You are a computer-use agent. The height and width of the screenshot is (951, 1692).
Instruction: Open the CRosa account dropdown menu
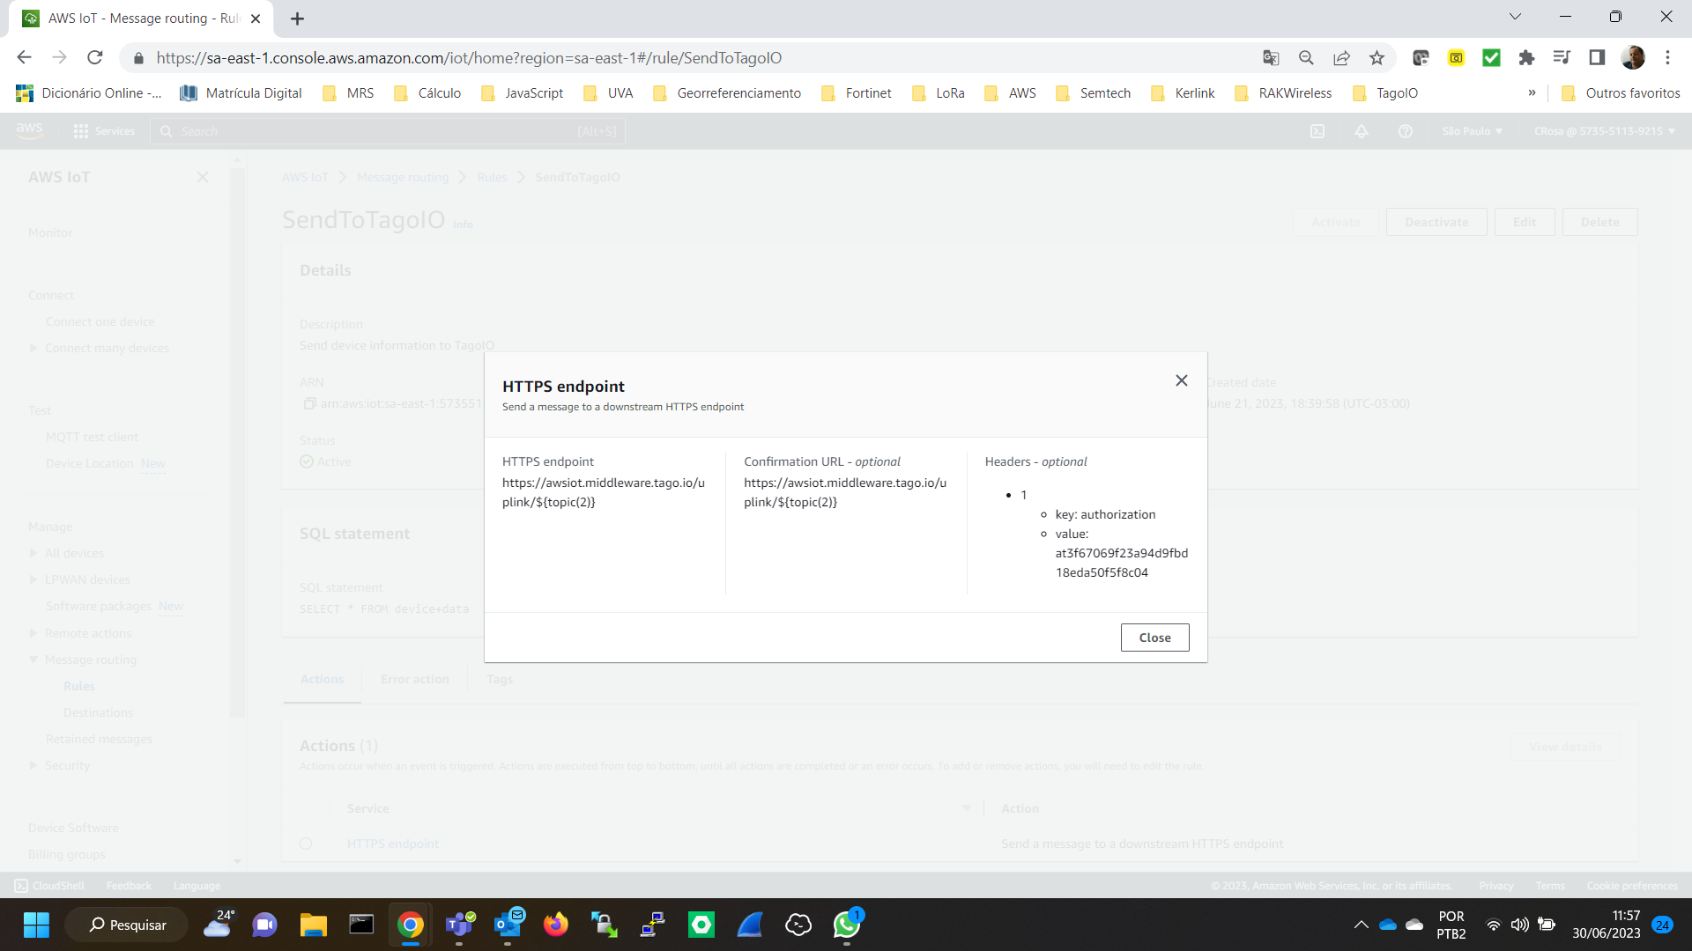tap(1604, 131)
